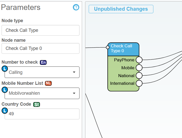Image resolution: width=182 pixels, height=138 pixels.
Task: Click the St badge beside Country Code
Action: 37,104
